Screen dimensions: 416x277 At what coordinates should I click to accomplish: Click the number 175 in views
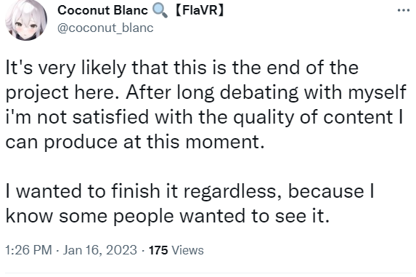pyautogui.click(x=158, y=250)
